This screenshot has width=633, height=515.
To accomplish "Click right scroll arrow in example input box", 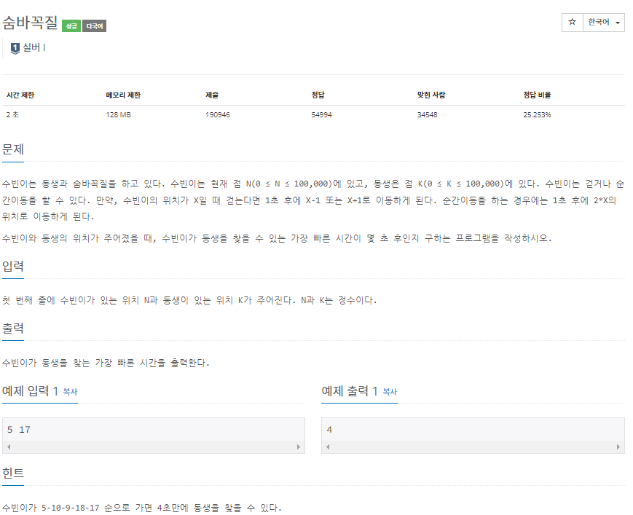I will click(299, 447).
